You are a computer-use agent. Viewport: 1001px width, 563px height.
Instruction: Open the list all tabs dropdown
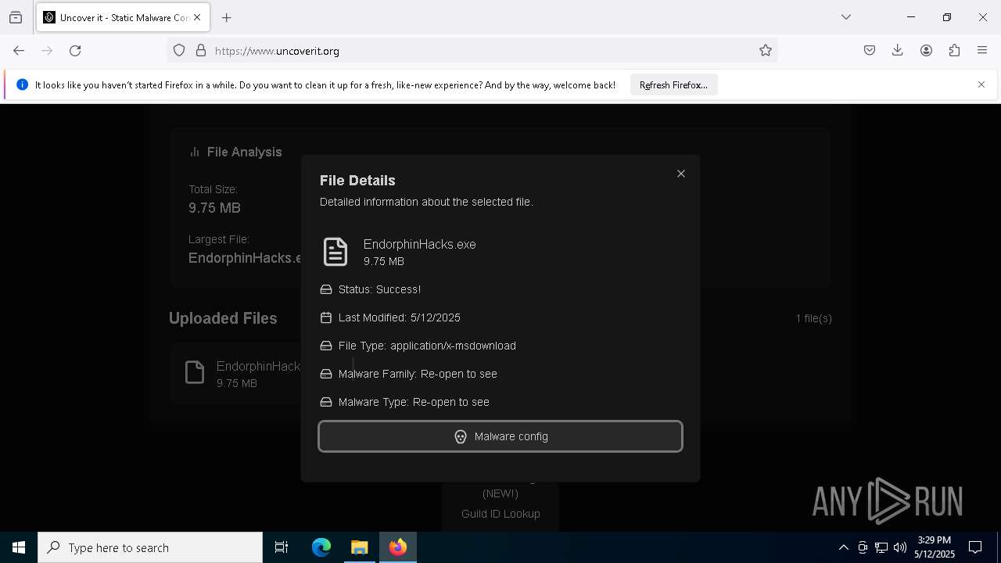tap(846, 17)
